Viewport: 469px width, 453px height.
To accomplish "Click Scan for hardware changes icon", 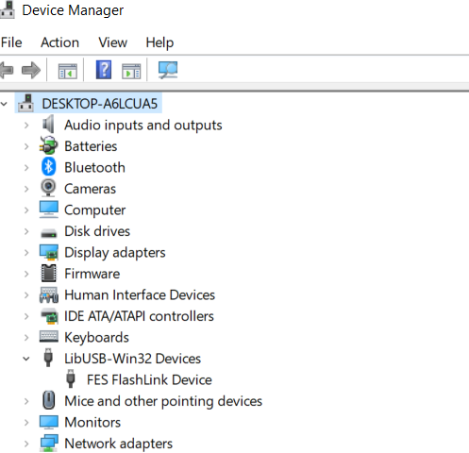I will click(168, 70).
